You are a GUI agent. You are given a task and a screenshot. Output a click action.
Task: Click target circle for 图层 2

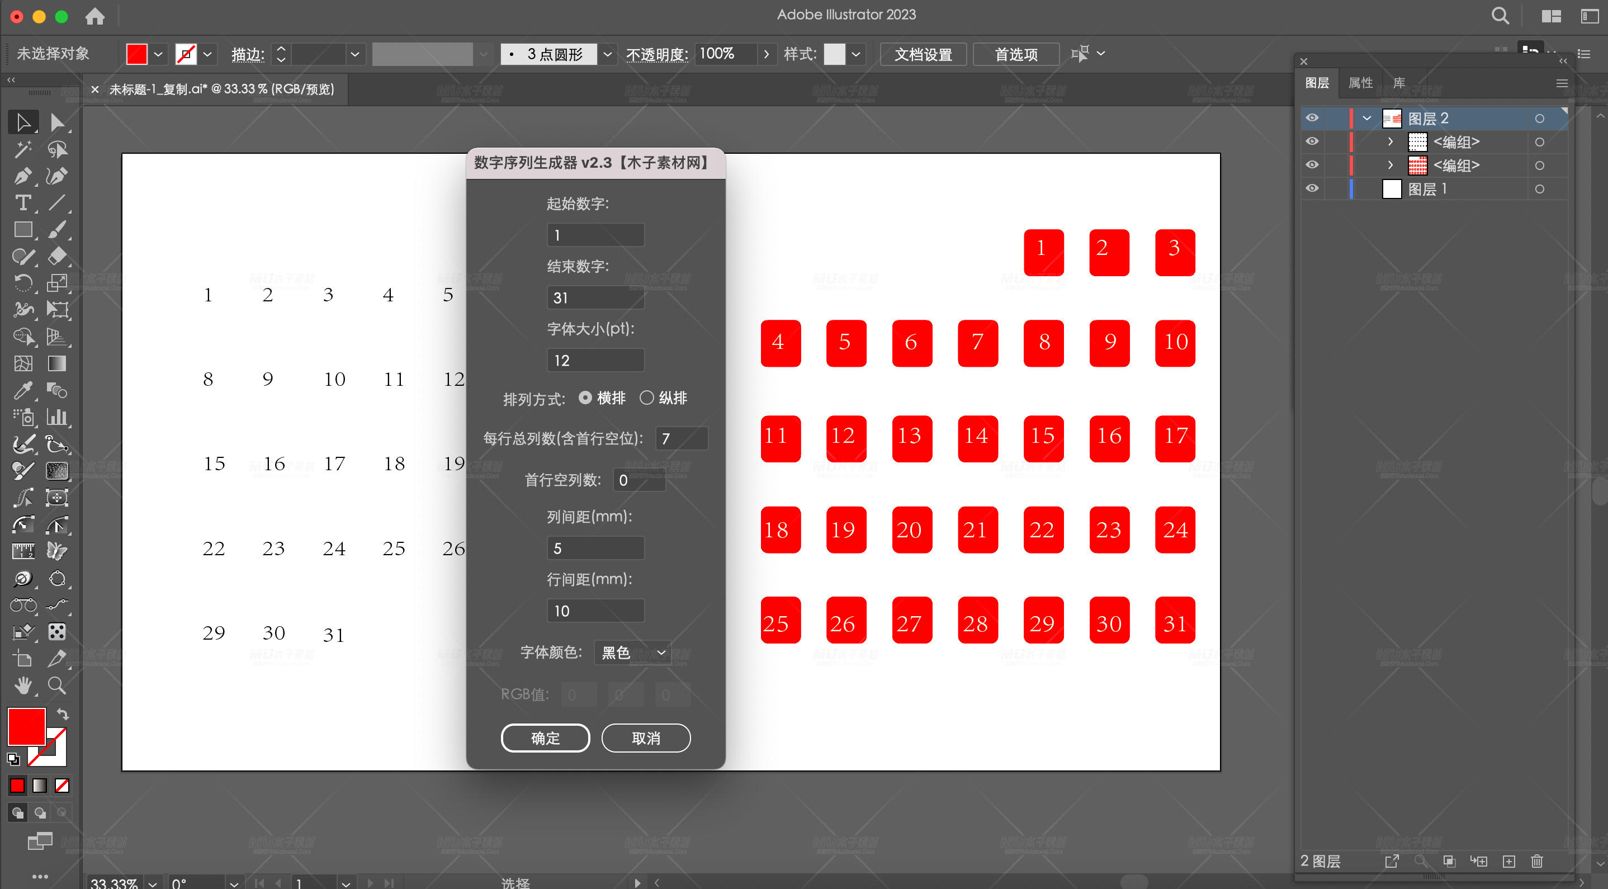[x=1539, y=119]
